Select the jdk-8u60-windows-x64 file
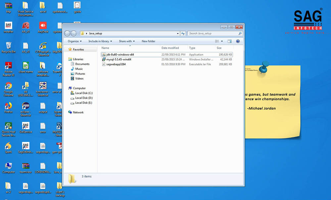This screenshot has height=200, width=331. click(x=120, y=54)
